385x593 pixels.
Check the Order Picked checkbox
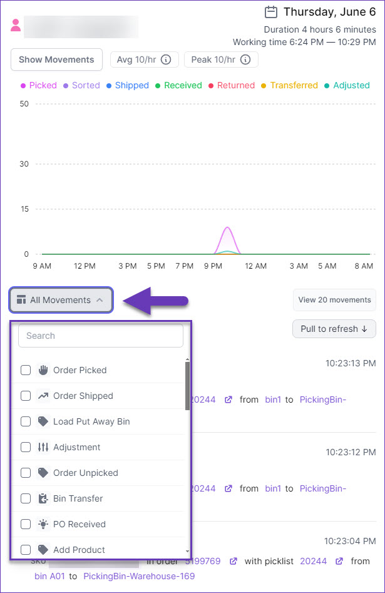[26, 370]
